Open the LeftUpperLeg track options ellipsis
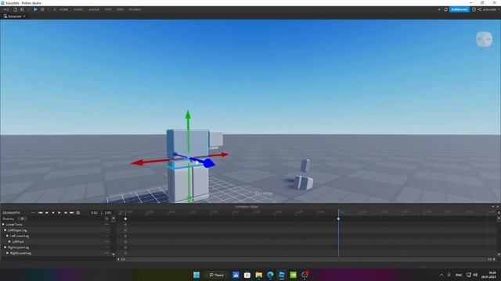The image size is (501, 281). point(106,230)
